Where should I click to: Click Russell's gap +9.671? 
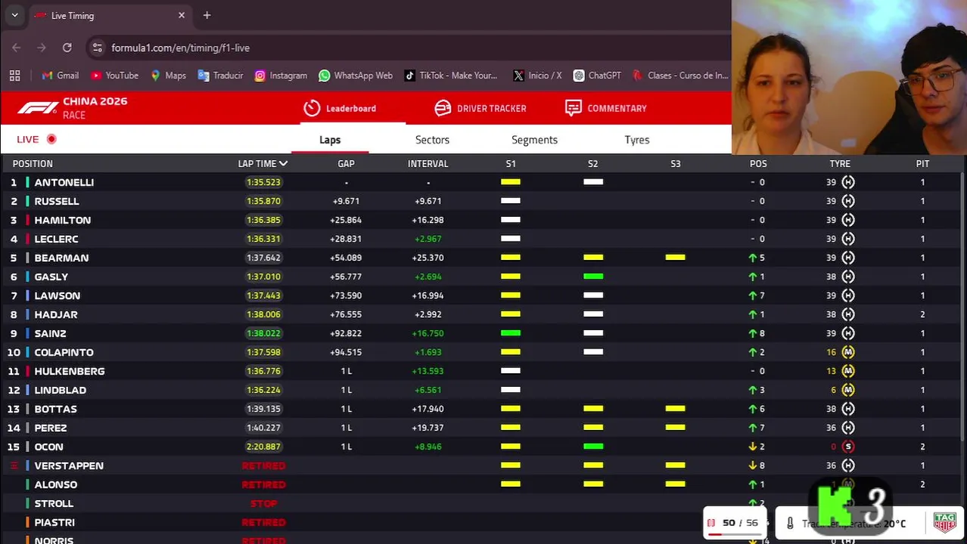346,201
